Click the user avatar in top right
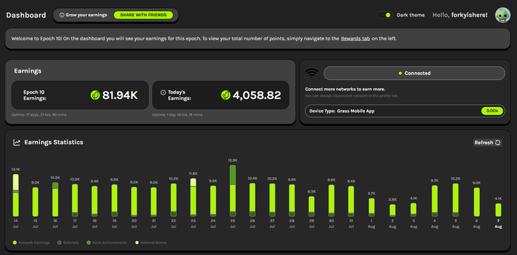The height and width of the screenshot is (255, 517). click(502, 15)
